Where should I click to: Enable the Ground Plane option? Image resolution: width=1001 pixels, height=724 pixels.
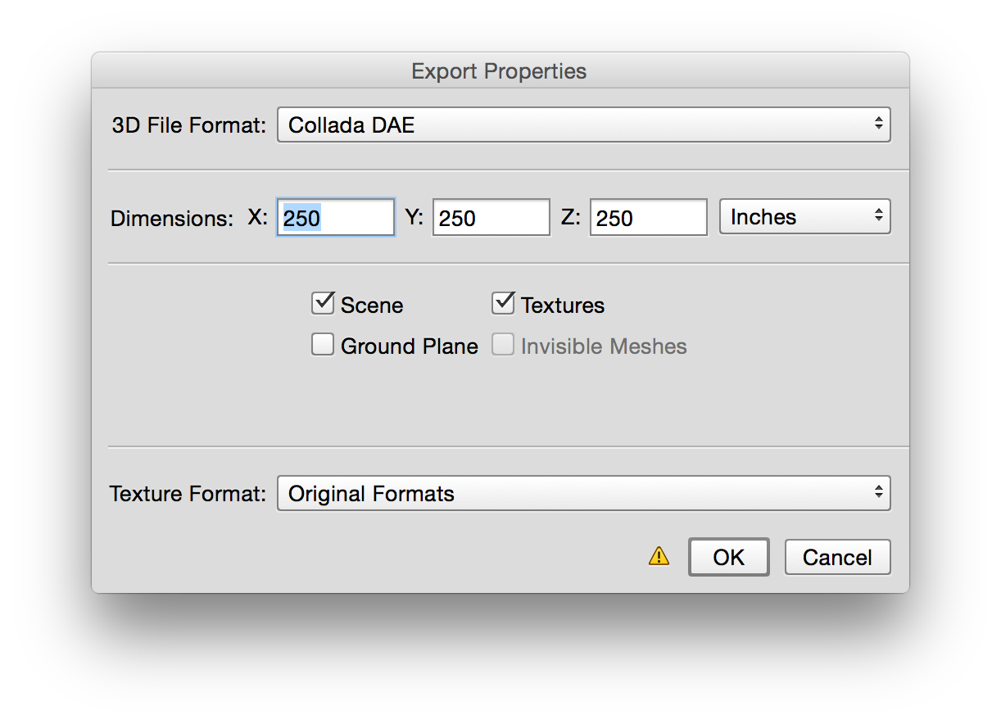[x=323, y=344]
